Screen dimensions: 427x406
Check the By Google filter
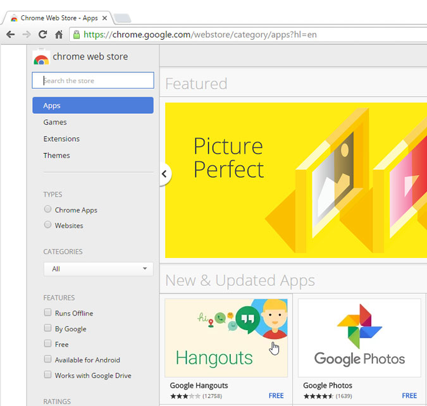pos(47,328)
